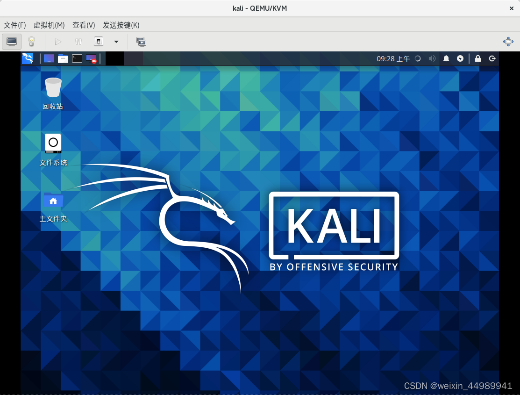
Task: Launch the file manager from Kali panel
Action: pos(63,58)
